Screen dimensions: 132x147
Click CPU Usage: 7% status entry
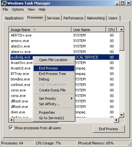(x=56, y=143)
